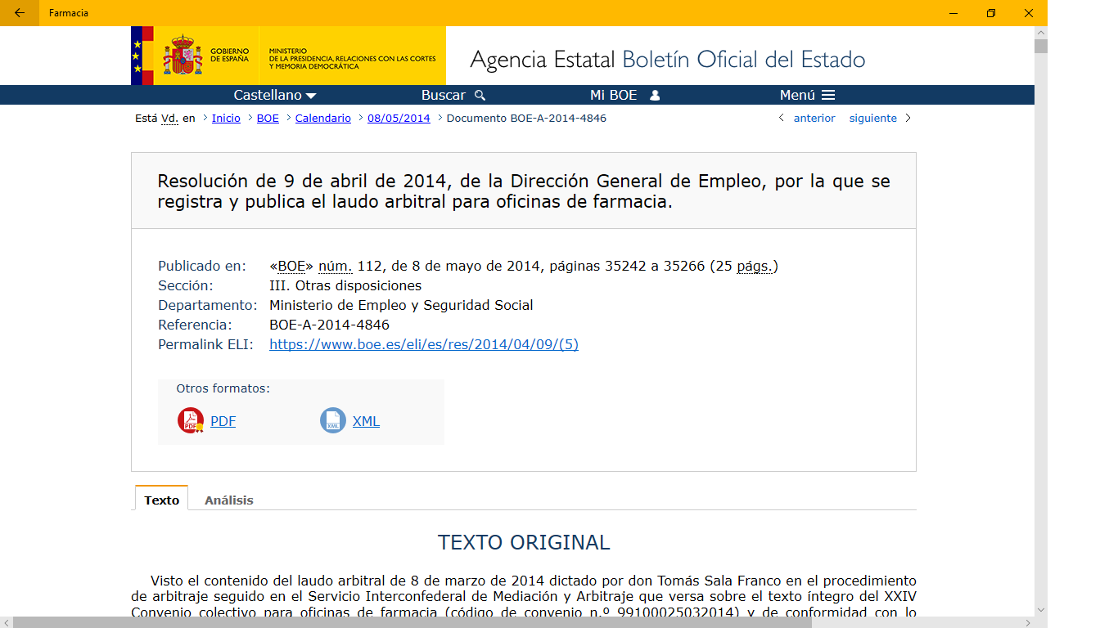Switch to the Análisis tab
The height and width of the screenshot is (628, 1118).
[x=229, y=500]
